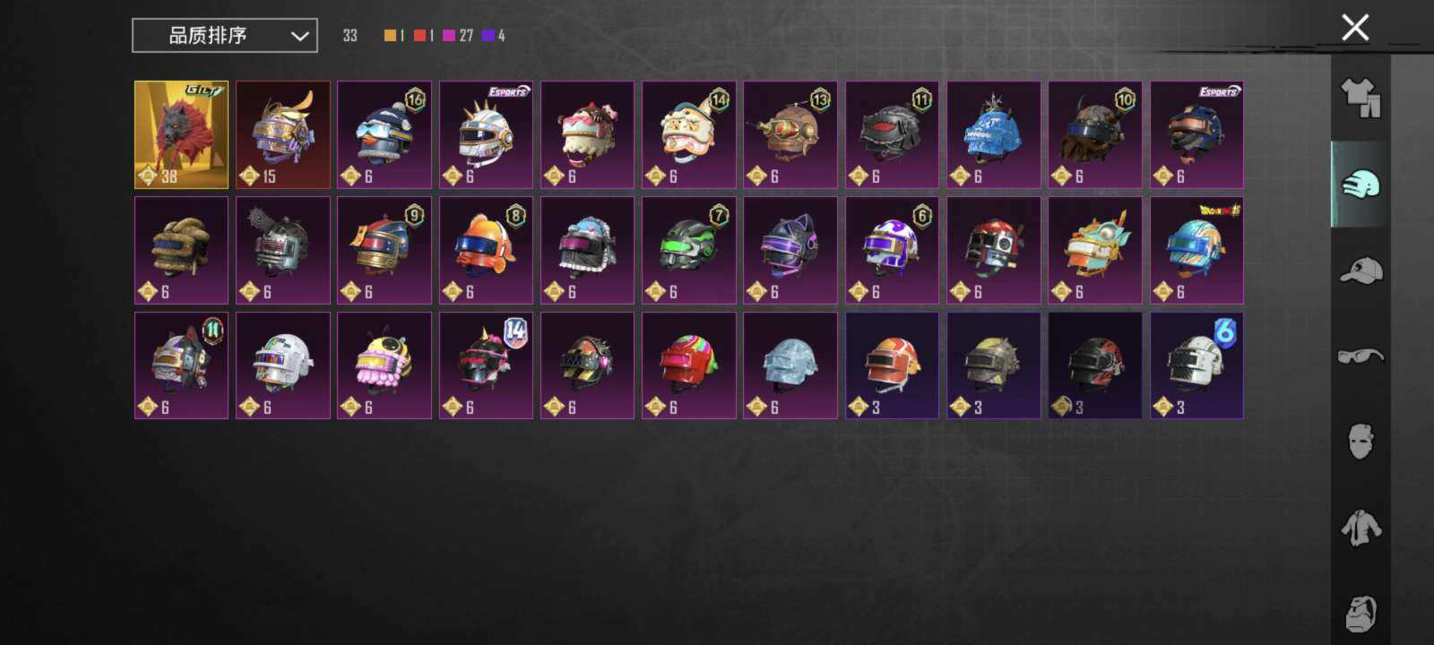
Task: Open the sunglasses category
Action: [1361, 357]
